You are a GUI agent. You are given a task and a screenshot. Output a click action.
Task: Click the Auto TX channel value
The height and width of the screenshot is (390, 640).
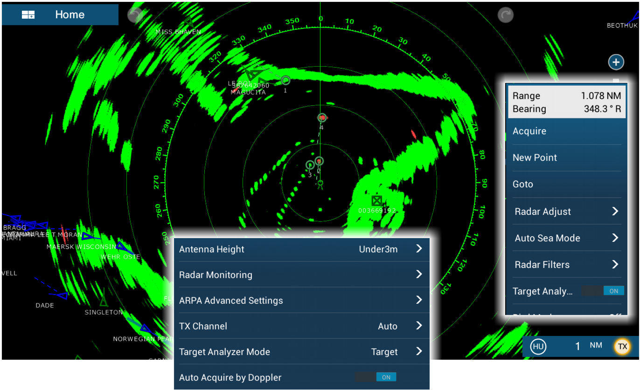coord(388,326)
